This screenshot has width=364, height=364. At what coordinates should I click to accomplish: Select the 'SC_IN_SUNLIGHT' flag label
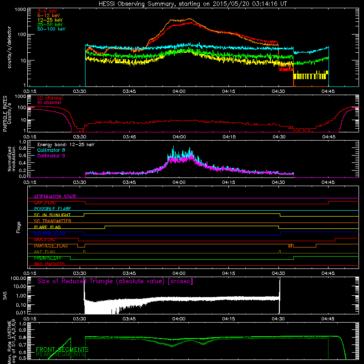point(52,215)
